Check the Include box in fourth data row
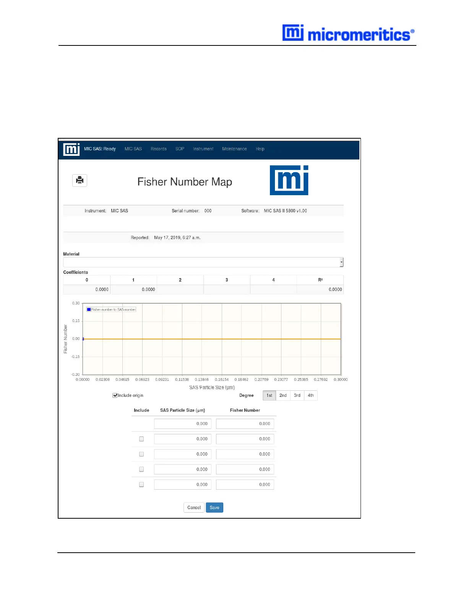The width and height of the screenshot is (468, 605). click(141, 469)
